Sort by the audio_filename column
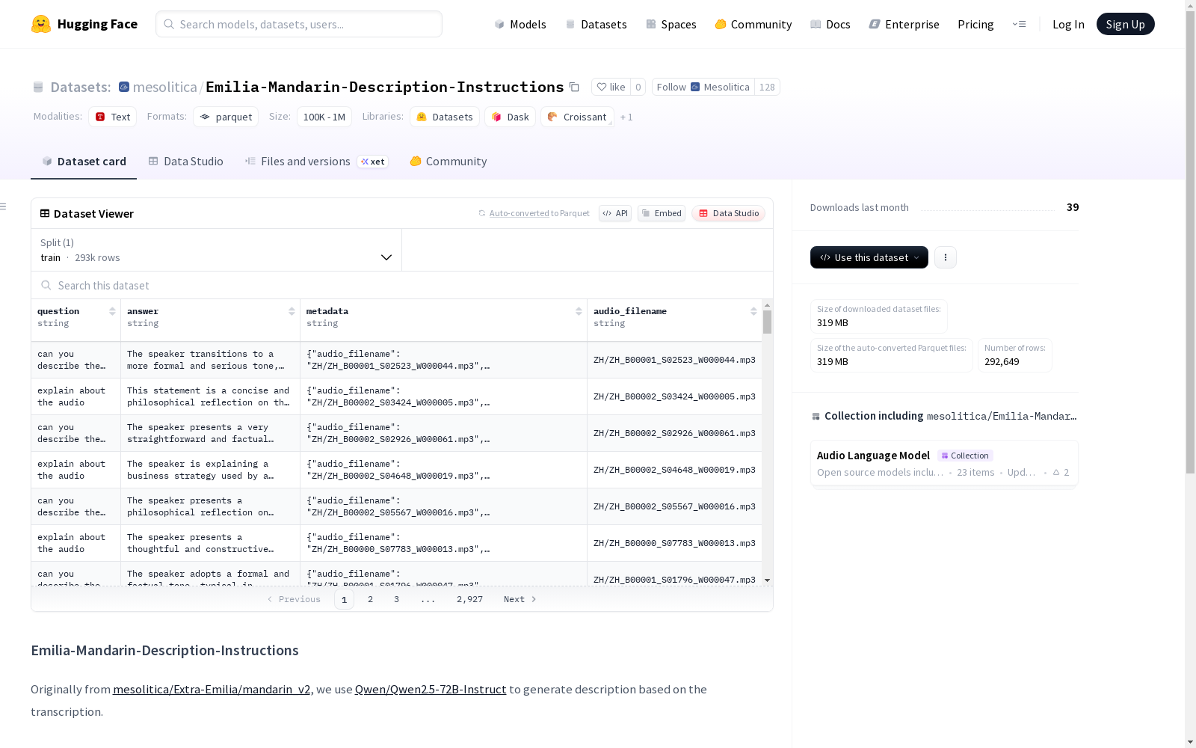The image size is (1196, 748). (x=753, y=311)
